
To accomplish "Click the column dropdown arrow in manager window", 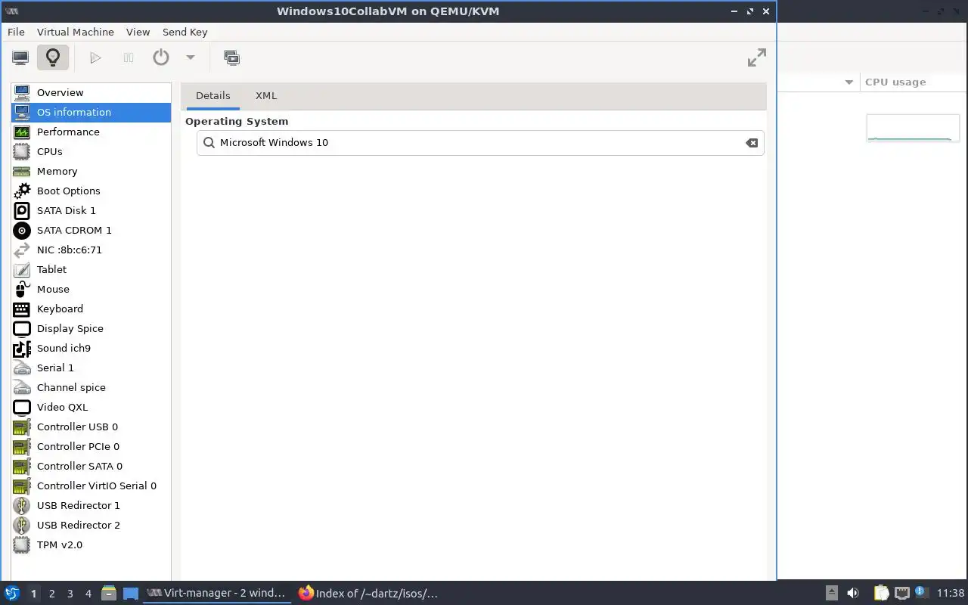I will click(x=849, y=82).
